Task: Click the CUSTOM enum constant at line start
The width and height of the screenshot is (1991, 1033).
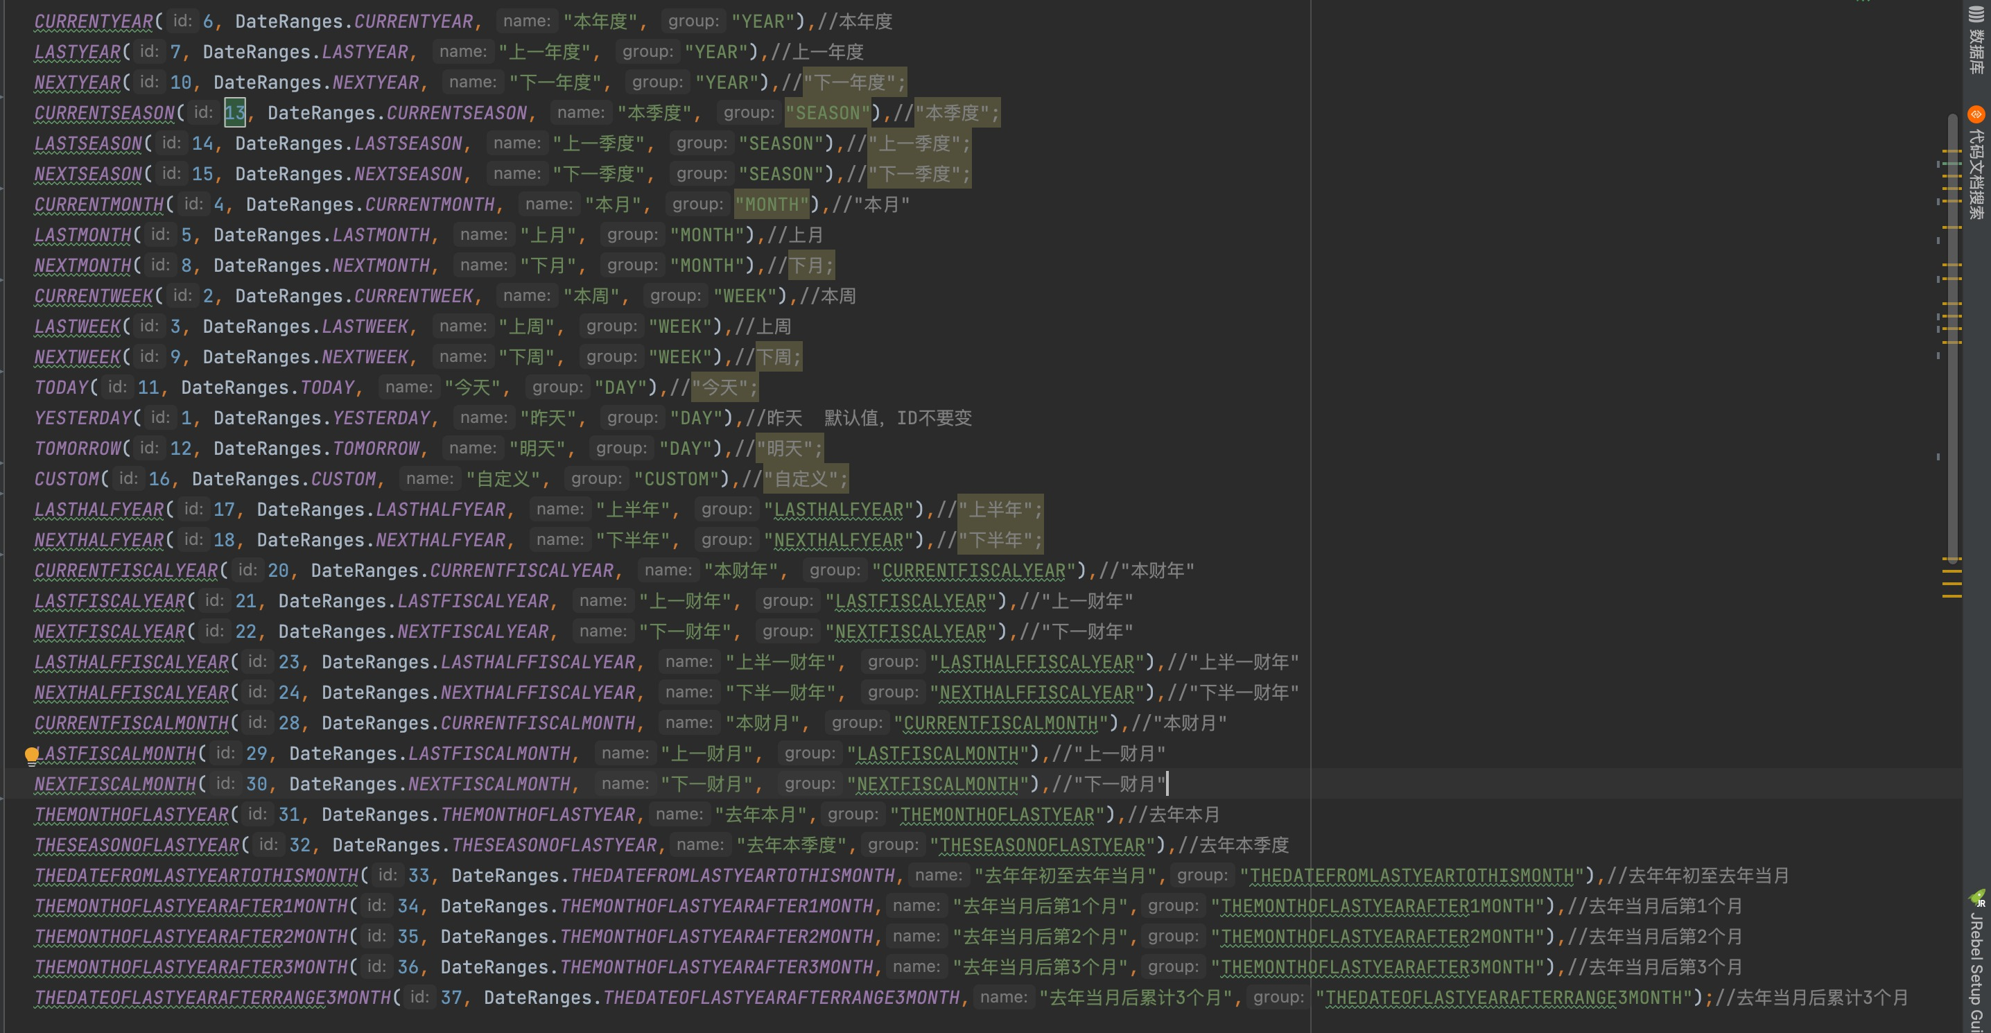Action: tap(67, 479)
